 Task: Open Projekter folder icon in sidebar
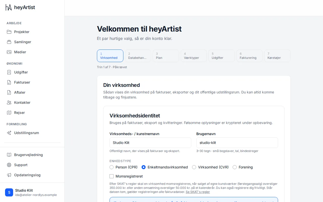pyautogui.click(x=9, y=32)
